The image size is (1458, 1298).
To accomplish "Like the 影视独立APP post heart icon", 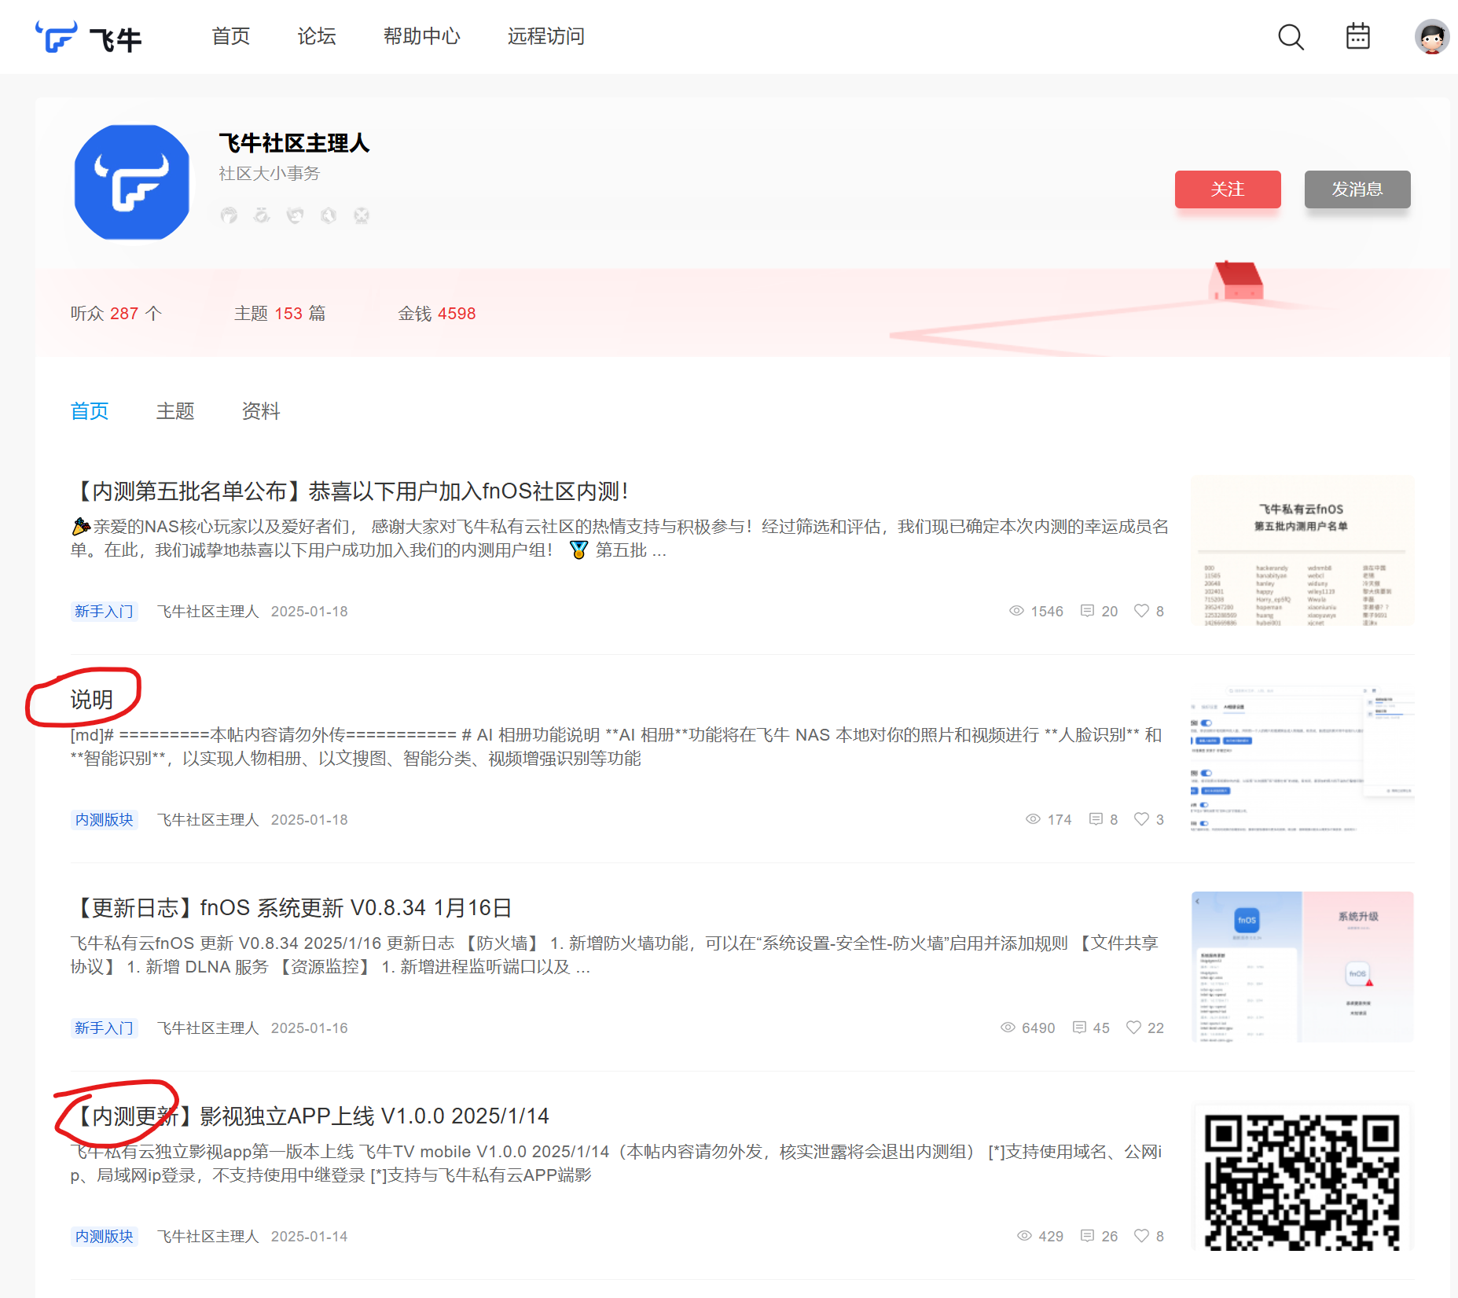I will coord(1141,1236).
